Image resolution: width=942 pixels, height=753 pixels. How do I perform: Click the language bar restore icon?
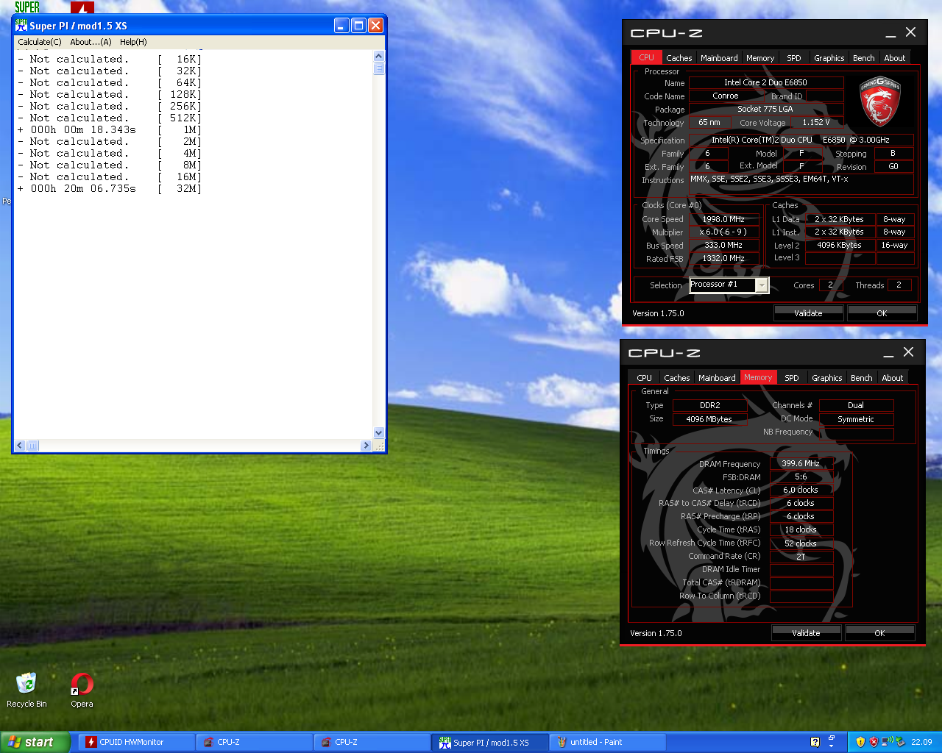(x=832, y=737)
